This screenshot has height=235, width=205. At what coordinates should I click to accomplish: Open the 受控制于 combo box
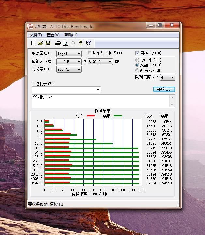(66, 90)
